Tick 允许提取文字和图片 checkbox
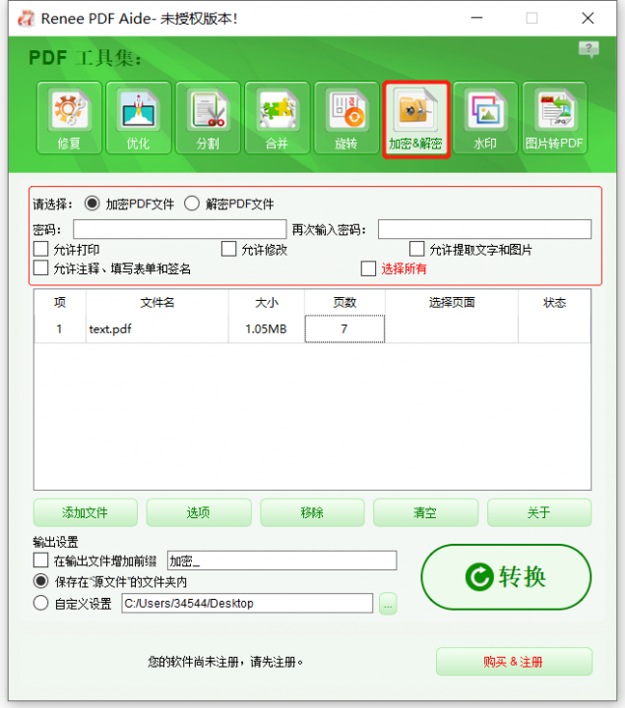This screenshot has width=625, height=708. (416, 249)
